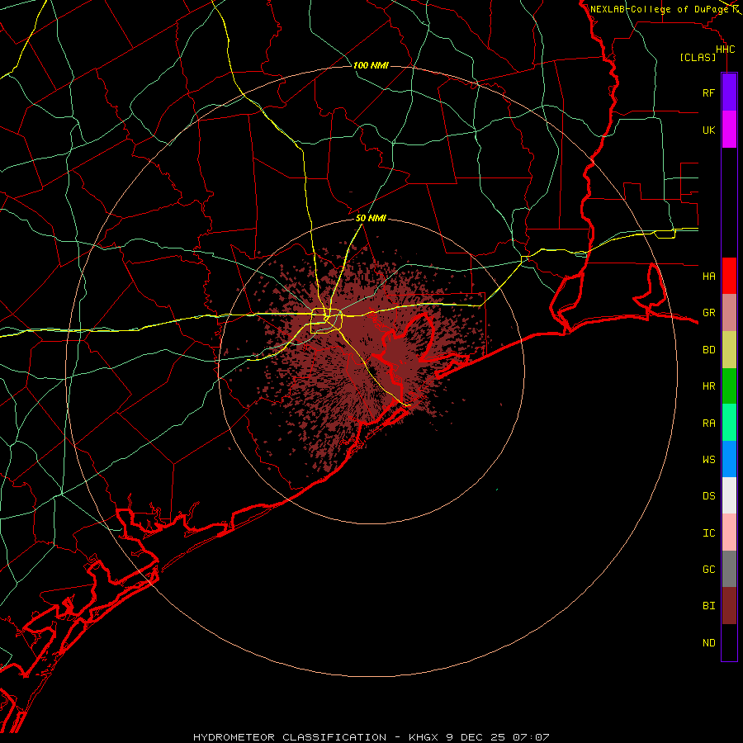Click the "HR" legend label
This screenshot has width=743, height=743.
point(708,386)
